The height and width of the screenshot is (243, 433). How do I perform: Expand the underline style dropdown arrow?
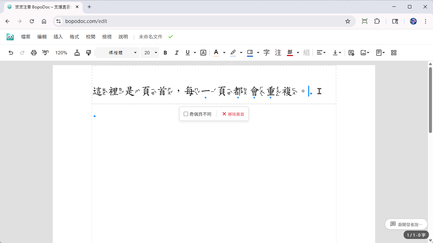point(195,53)
